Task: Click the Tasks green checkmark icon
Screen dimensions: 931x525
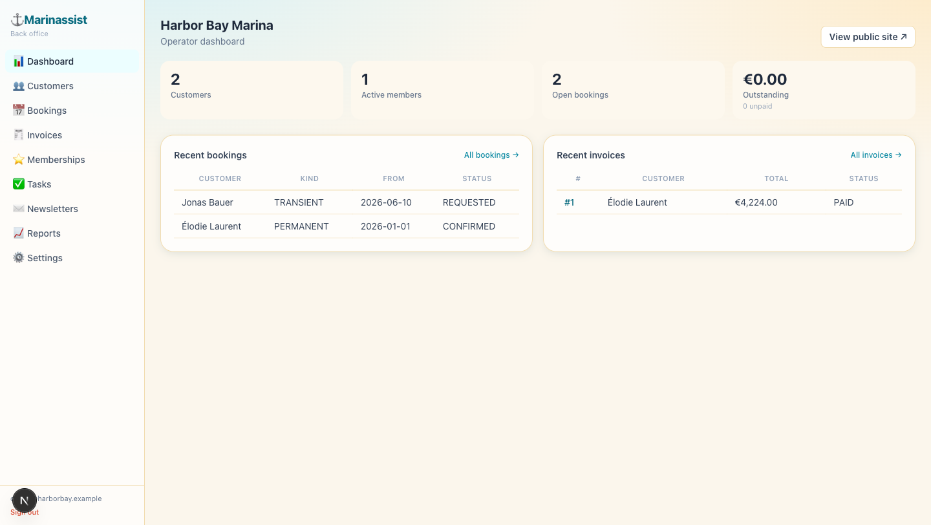Action: (x=19, y=184)
